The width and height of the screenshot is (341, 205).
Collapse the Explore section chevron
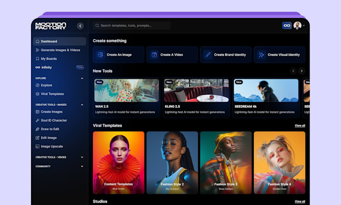click(82, 78)
